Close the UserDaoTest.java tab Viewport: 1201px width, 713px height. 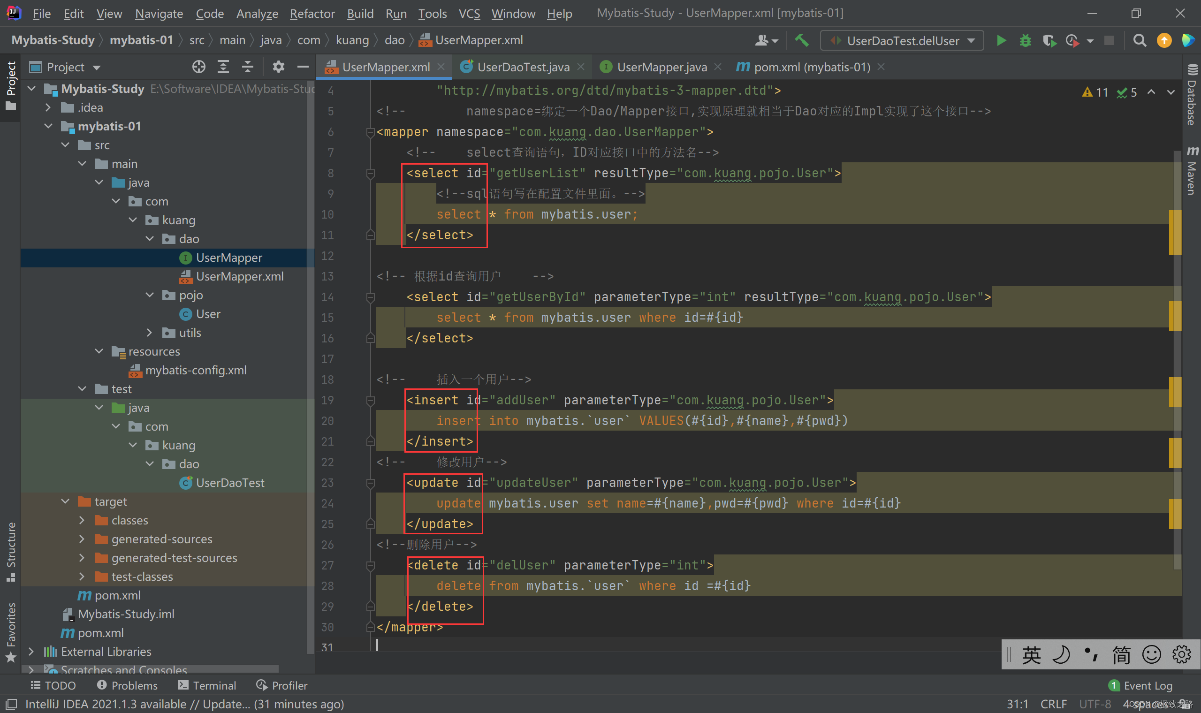(581, 67)
